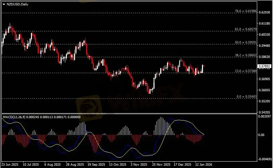Click the 13 Oct 2025 date label
This screenshot has width=273, height=168.
pos(118,165)
